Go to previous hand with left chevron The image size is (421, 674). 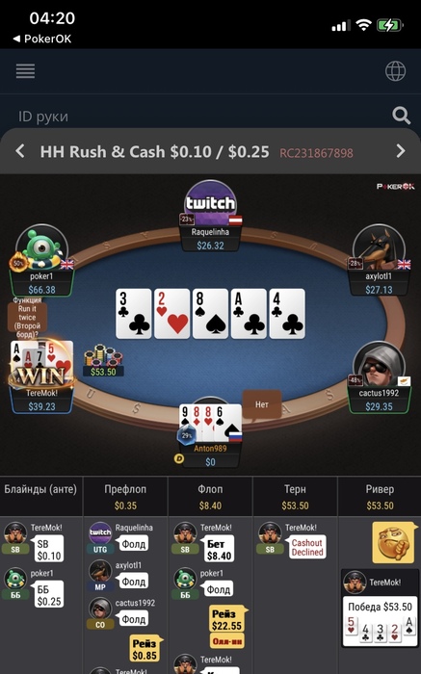[20, 151]
